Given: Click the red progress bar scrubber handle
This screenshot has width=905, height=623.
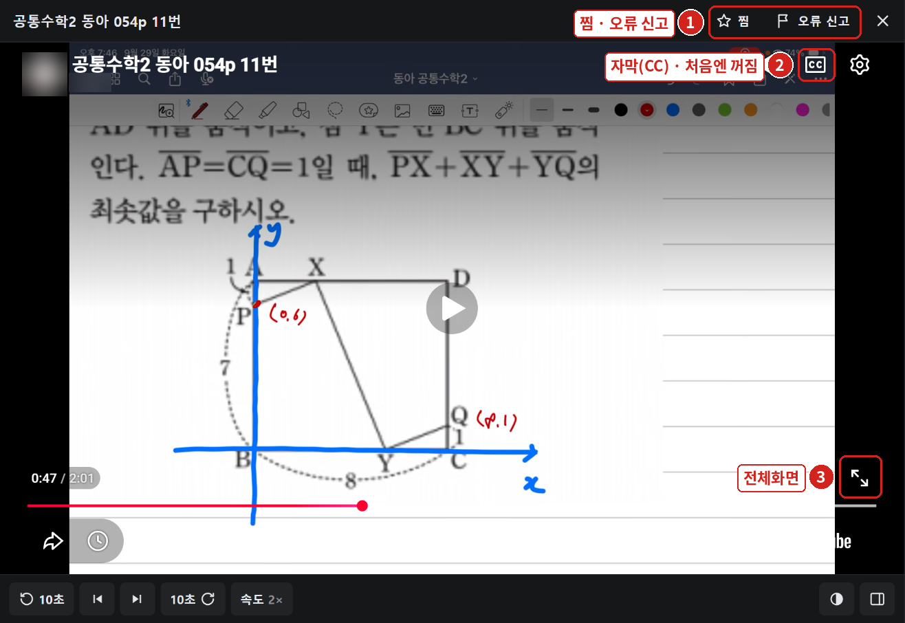Looking at the screenshot, I should [x=362, y=506].
